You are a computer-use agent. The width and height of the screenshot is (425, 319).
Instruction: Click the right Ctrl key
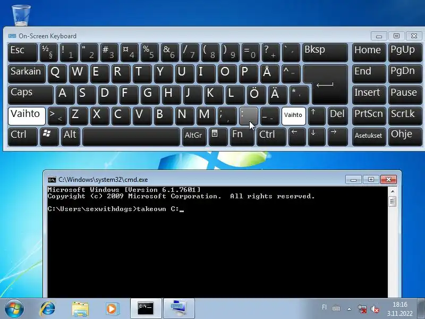pyautogui.click(x=271, y=137)
